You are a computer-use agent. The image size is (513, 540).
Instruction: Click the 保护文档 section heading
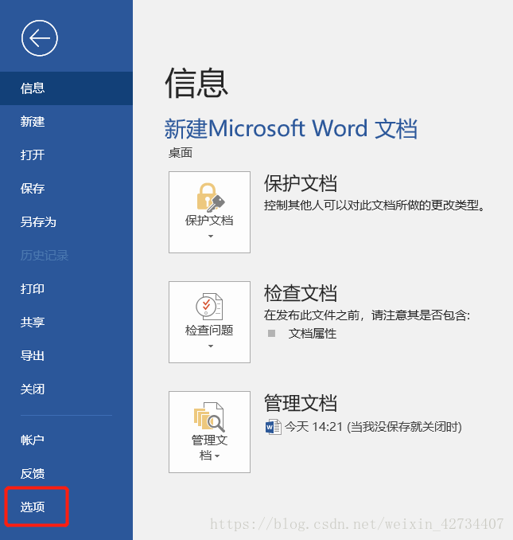[300, 183]
